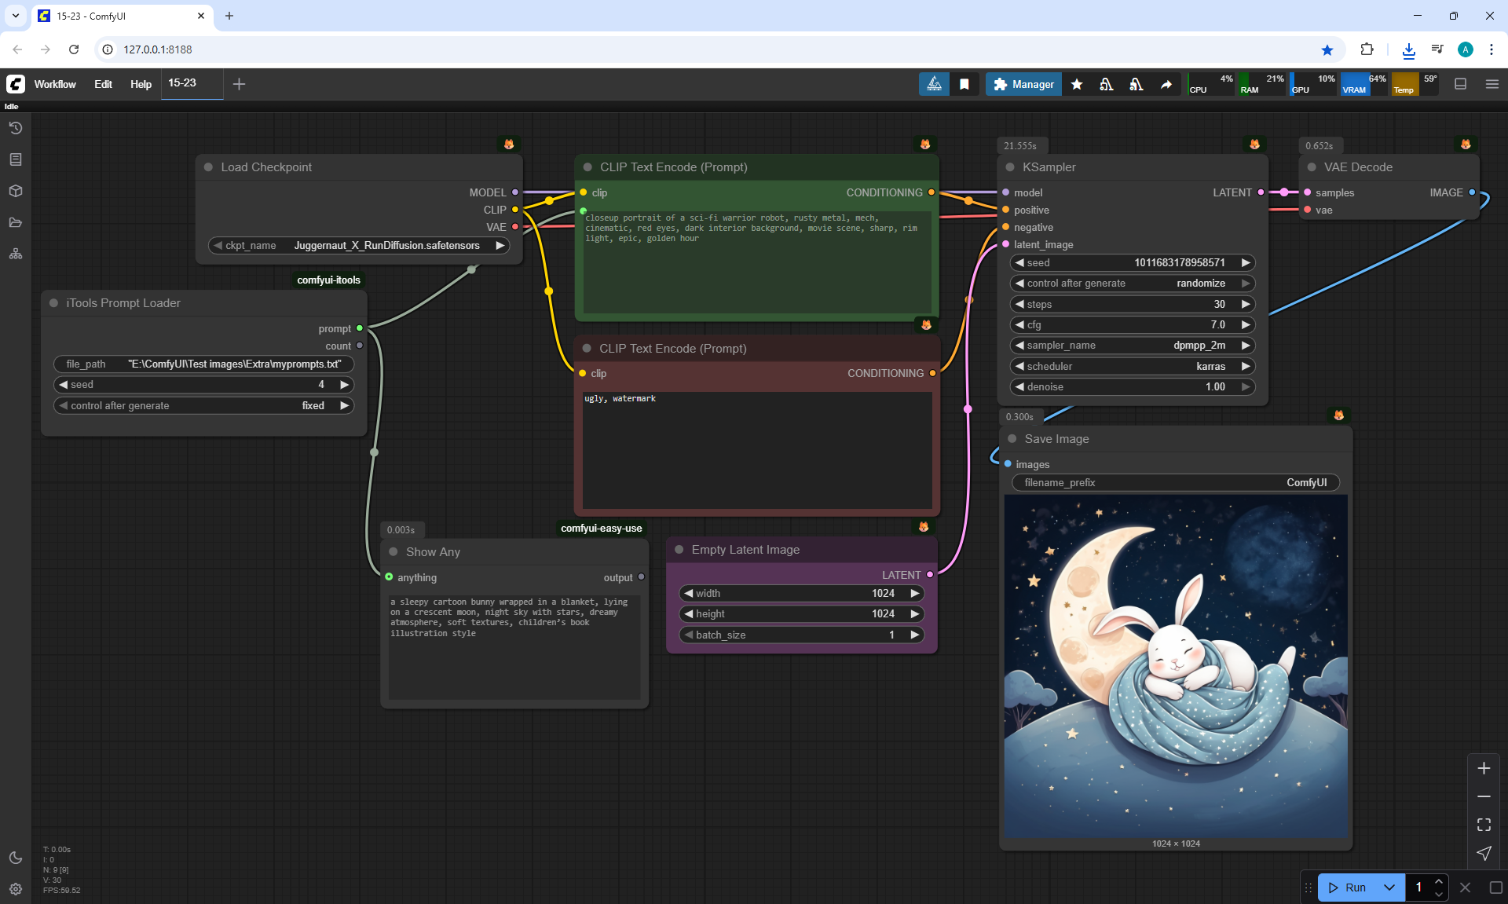Open the Edit menu

103,84
